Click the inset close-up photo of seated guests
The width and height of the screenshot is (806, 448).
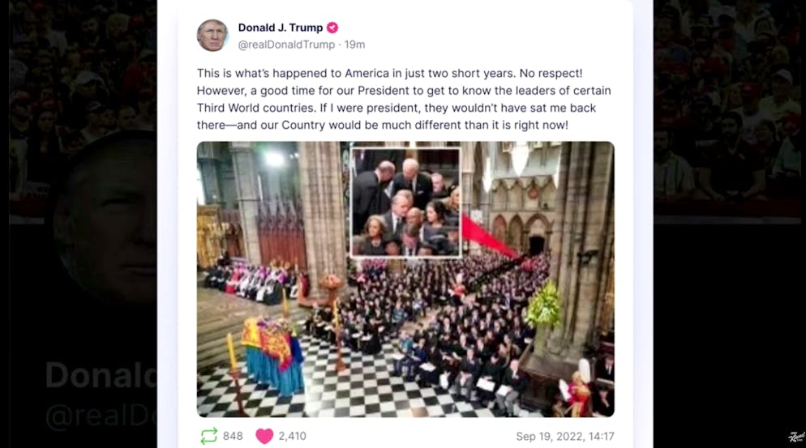pos(405,202)
